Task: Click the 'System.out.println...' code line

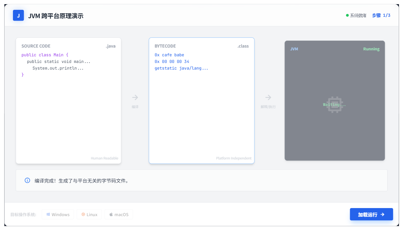Action: [58, 68]
